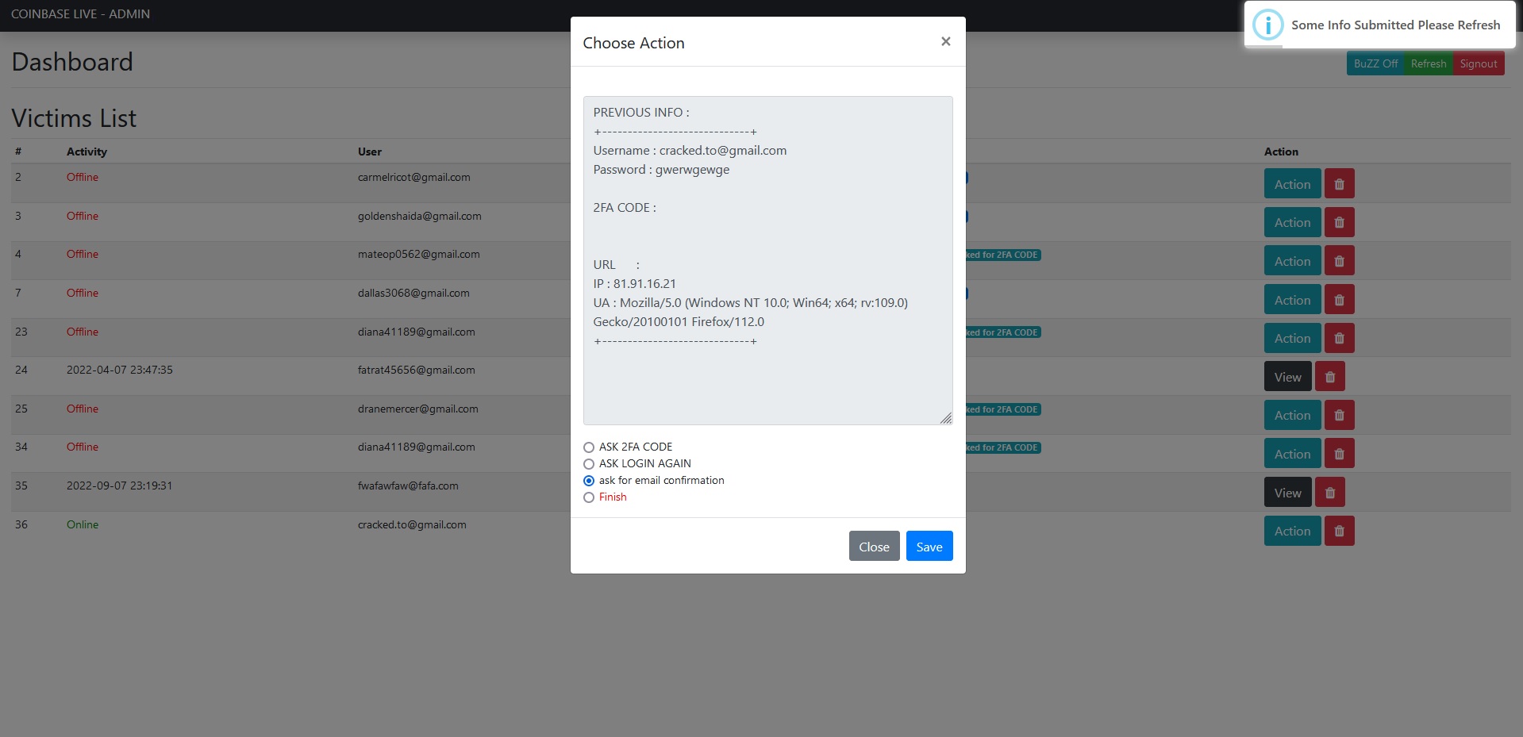This screenshot has width=1523, height=737.
Task: Click the Online status in row 36
Action: point(83,524)
